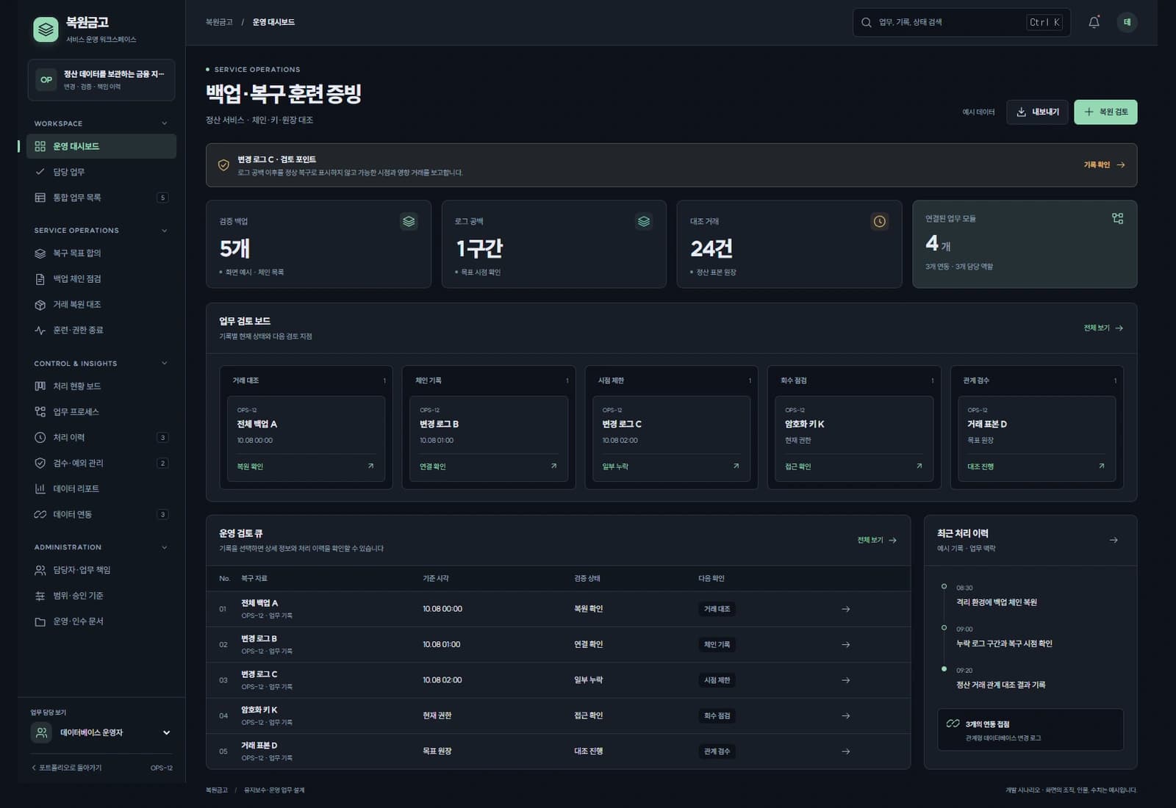
Task: Open the arrow in 변경 로그 C card
Action: (736, 466)
